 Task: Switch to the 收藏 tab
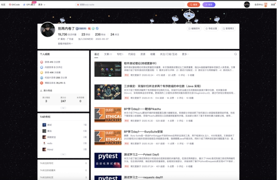153,54
